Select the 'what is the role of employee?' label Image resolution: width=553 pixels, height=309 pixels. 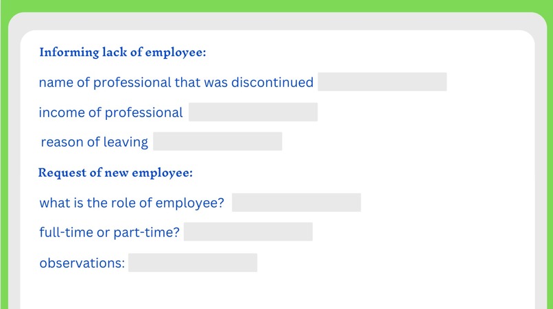[x=132, y=203]
